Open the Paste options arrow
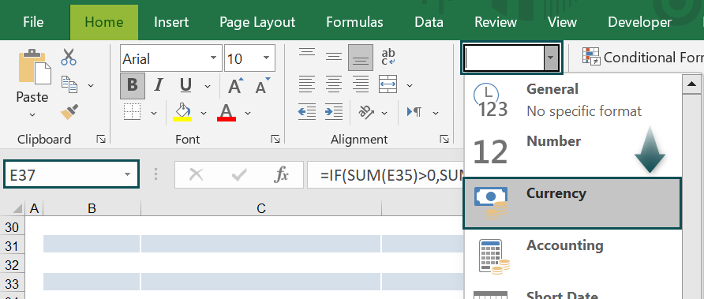Viewport: 704px width, 299px height. click(x=32, y=115)
